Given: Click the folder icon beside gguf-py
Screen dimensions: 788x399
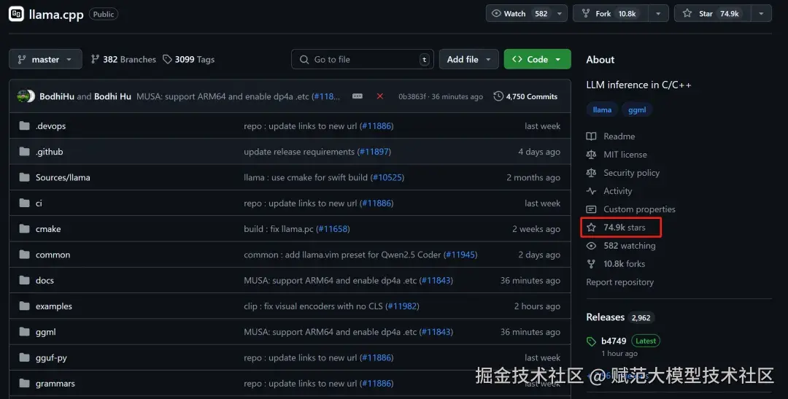Looking at the screenshot, I should point(24,357).
